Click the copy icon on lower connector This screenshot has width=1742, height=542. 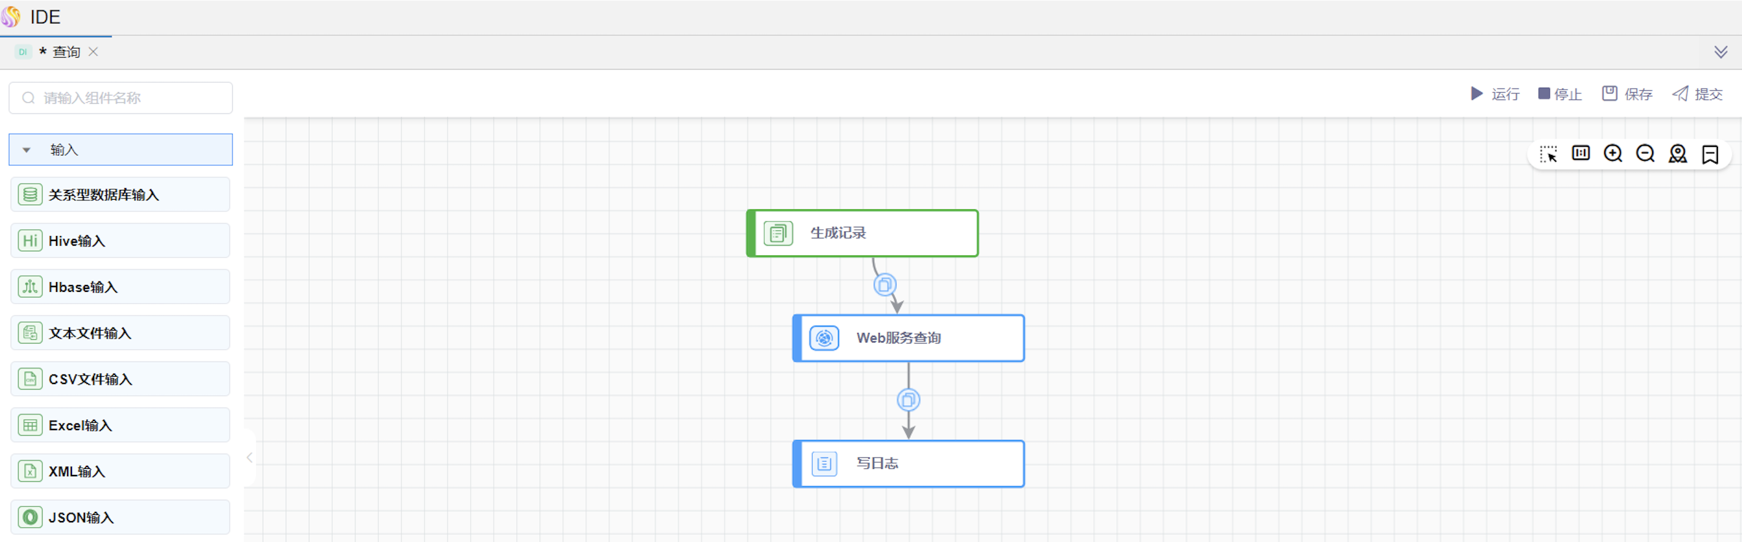[x=908, y=400]
